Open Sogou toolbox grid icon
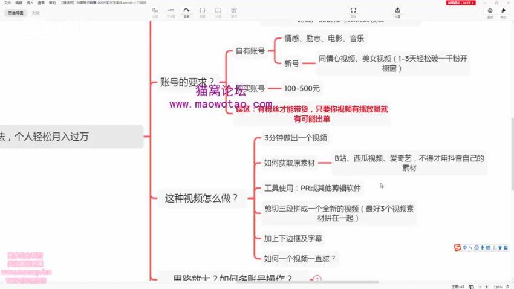The width and height of the screenshot is (514, 289). [x=506, y=248]
